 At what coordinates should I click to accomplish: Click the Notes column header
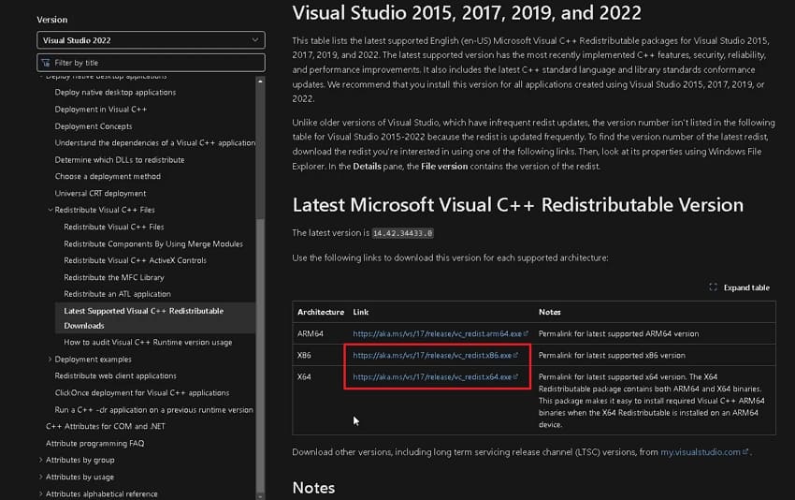point(550,312)
